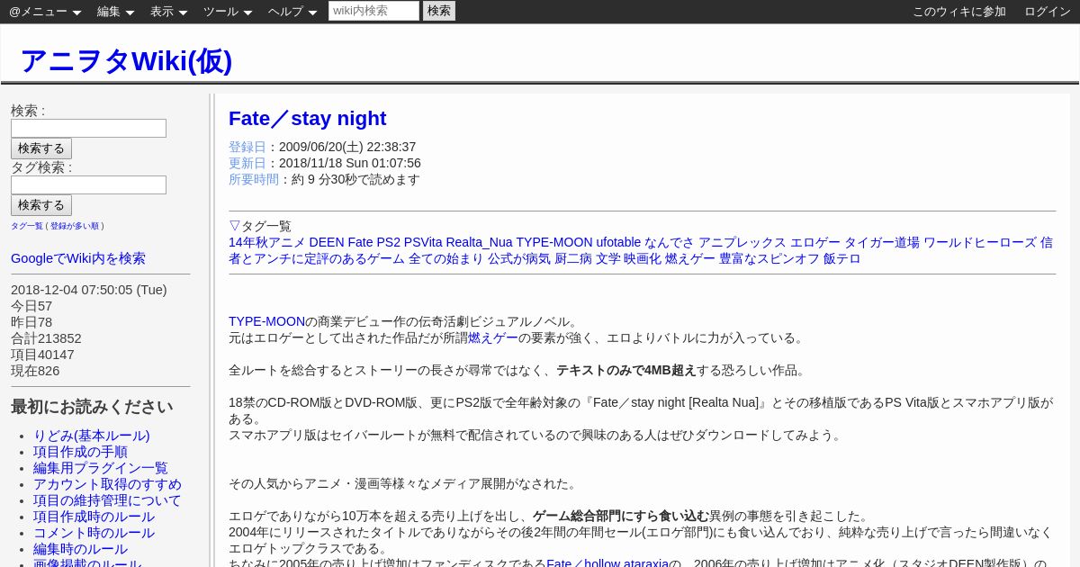The width and height of the screenshot is (1080, 567).
Task: Open the 豊富なスピンオフ tag
Action: [x=769, y=258]
